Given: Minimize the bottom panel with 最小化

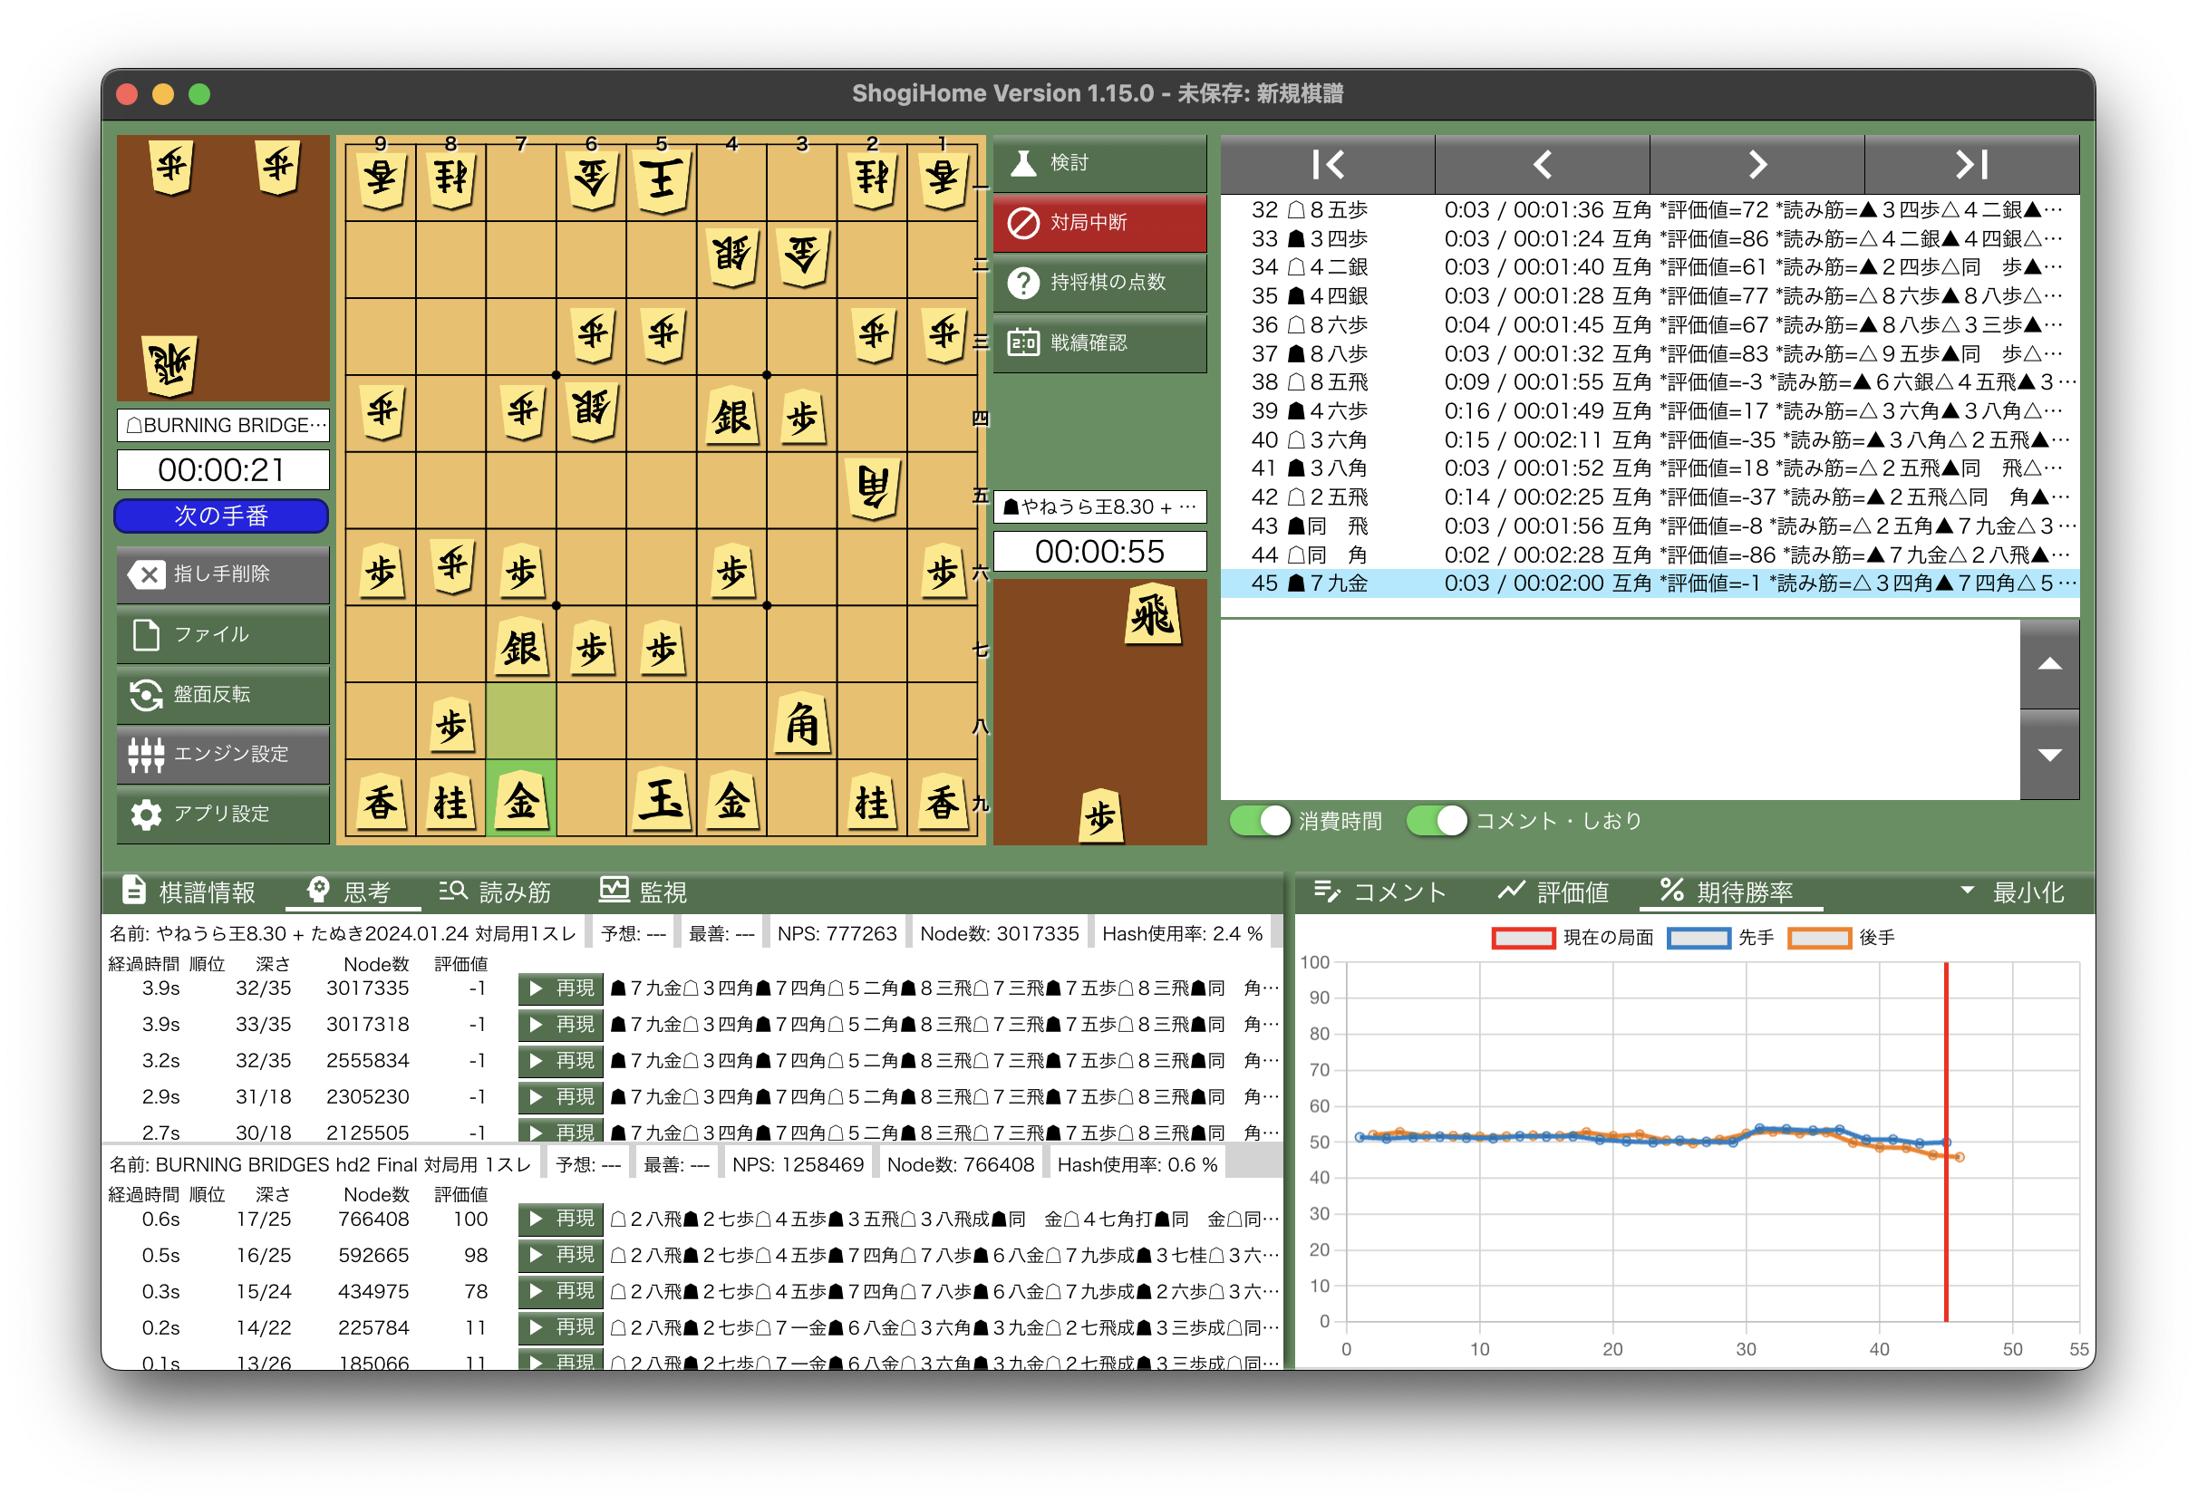Looking at the screenshot, I should tap(2014, 892).
